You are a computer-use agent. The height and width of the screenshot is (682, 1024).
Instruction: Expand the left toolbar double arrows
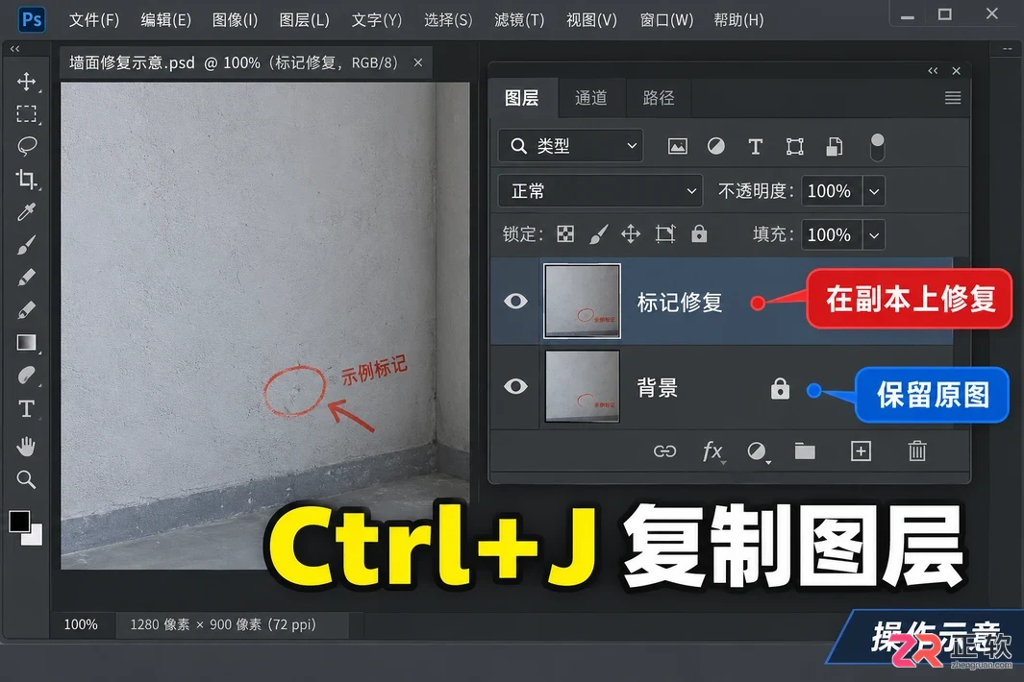15,49
